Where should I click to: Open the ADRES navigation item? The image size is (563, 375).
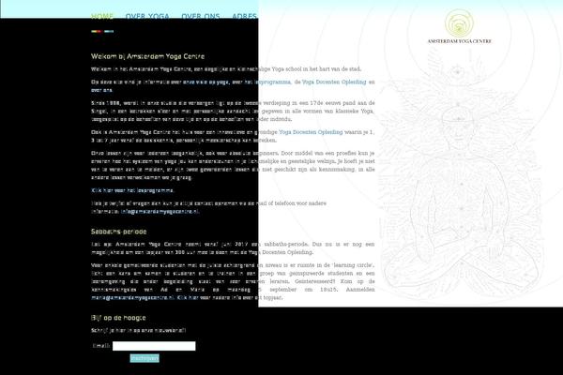244,17
